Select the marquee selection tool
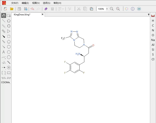This screenshot has height=123, width=156. point(9,16)
